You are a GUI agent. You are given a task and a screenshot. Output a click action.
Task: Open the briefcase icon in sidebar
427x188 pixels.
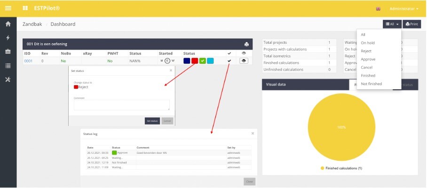(x=8, y=52)
